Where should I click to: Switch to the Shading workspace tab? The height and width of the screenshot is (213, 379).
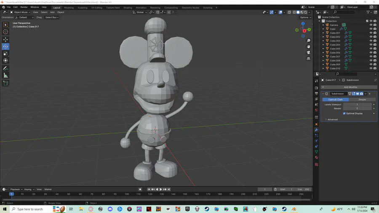(128, 8)
